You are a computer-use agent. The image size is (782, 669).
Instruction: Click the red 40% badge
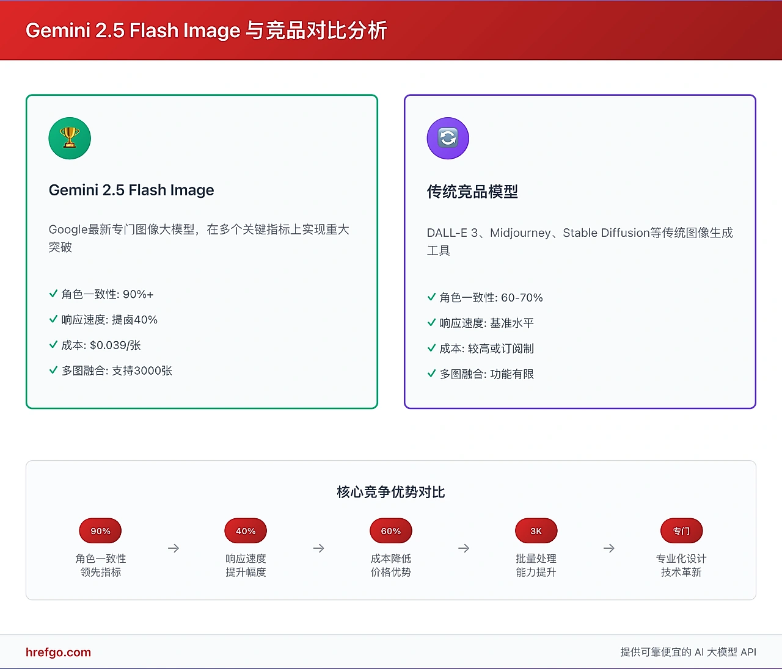click(246, 531)
